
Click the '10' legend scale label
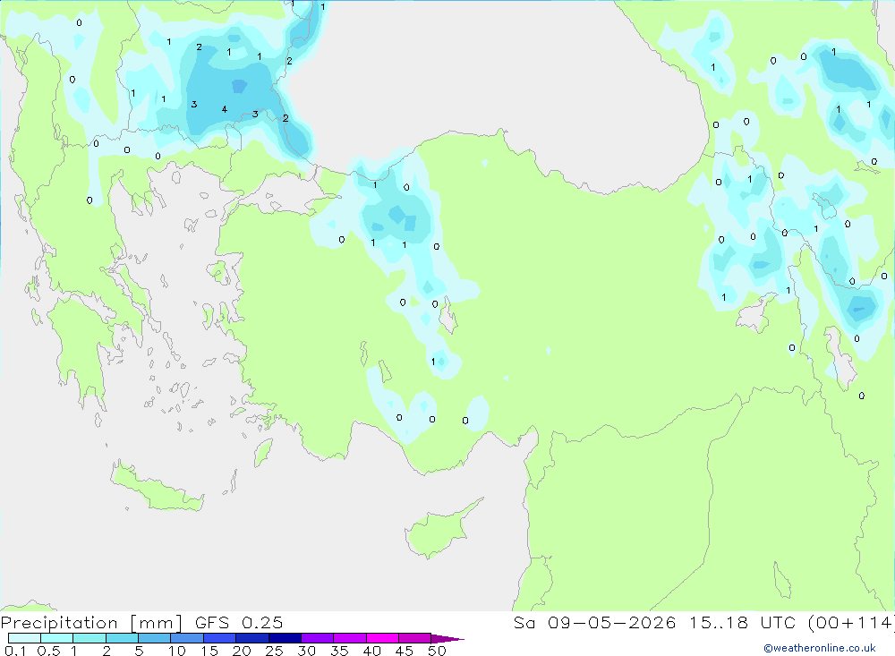(x=177, y=651)
